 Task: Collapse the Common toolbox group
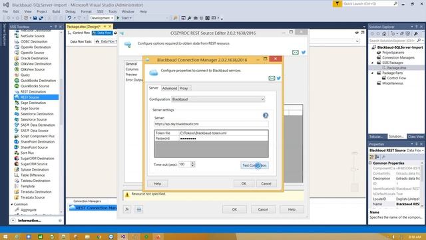12,204
